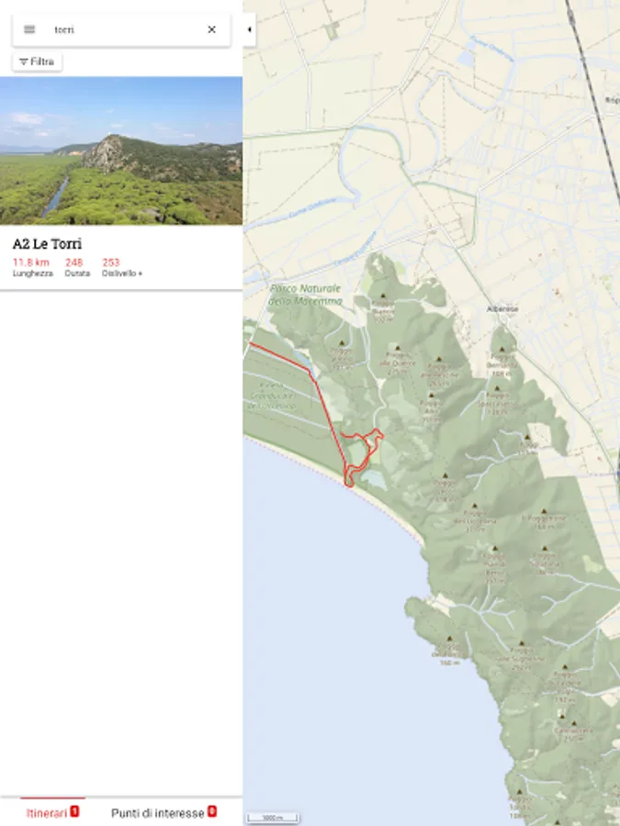Viewport: 620px width, 826px height.
Task: Click the Poggio alle Querce peak marker
Action: click(398, 348)
